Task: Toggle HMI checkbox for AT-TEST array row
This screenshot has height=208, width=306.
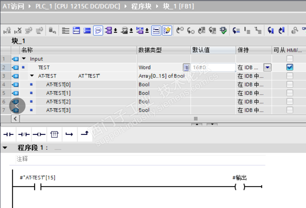Action: tap(290, 76)
